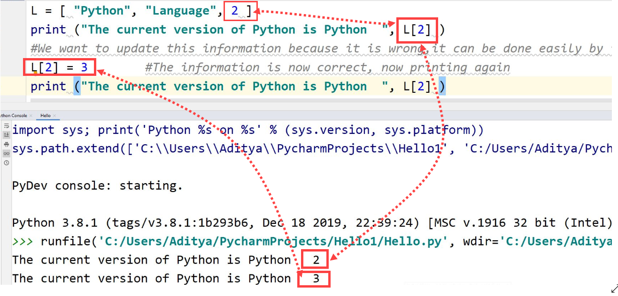Click the red-boxed 2 in the list

click(235, 10)
